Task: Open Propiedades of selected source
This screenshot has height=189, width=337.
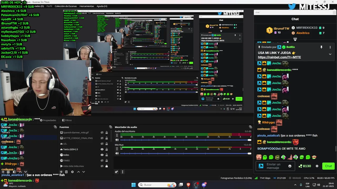Action: pyautogui.click(x=48, y=120)
